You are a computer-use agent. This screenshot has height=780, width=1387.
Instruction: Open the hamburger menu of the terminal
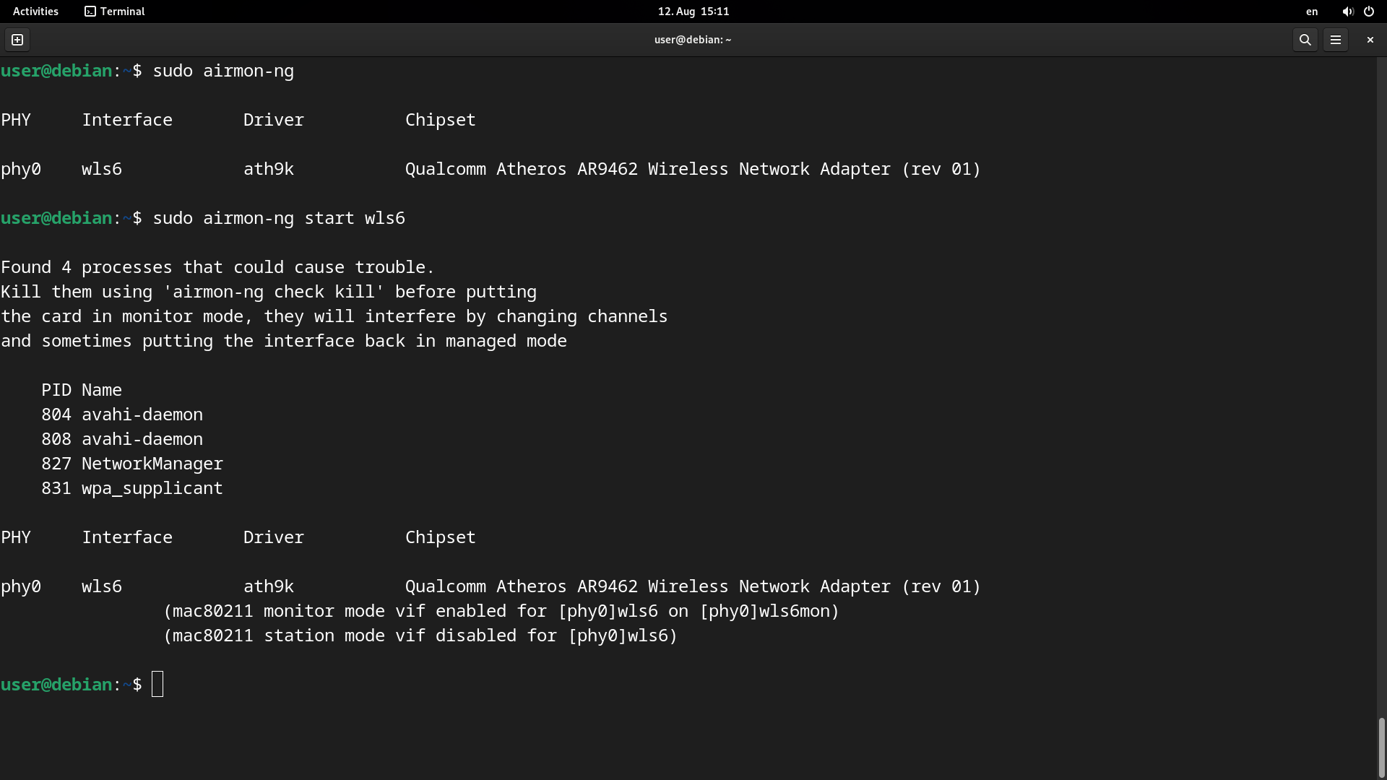coord(1336,40)
